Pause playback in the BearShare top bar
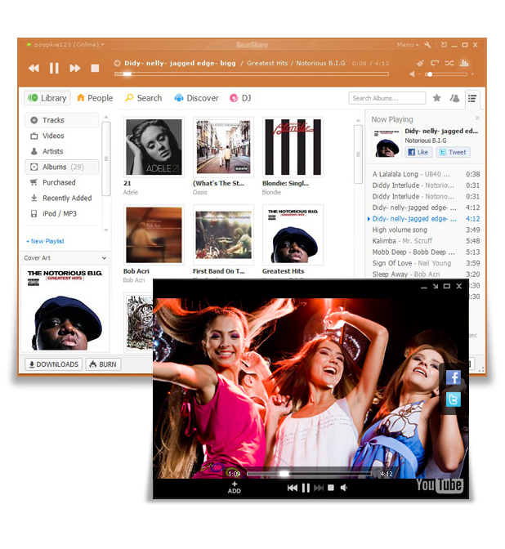The height and width of the screenshot is (549, 505). 54,68
